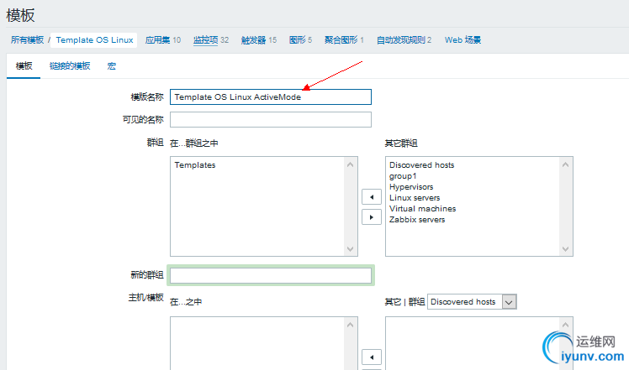Select group1 in other groups list
629x370 pixels.
point(403,176)
